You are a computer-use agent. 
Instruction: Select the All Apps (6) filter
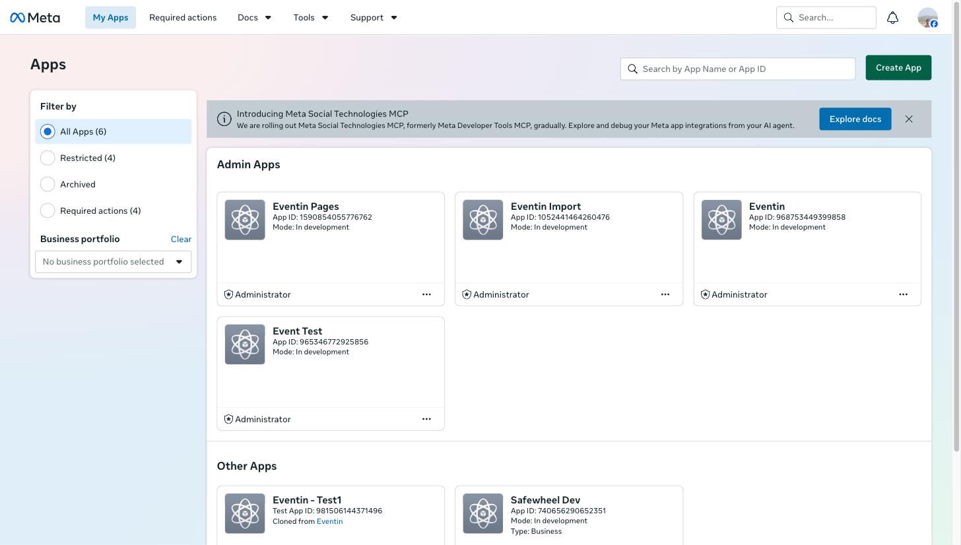point(114,132)
